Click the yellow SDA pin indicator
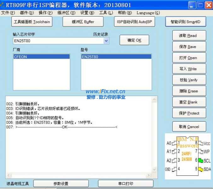The height and width of the screenshot is (189, 213). 201,169
